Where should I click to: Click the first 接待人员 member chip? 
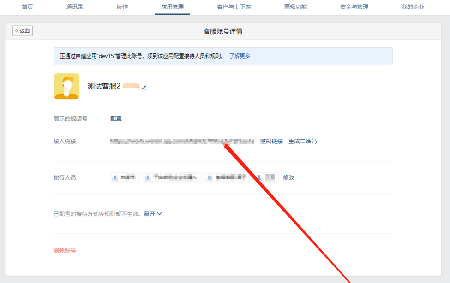[125, 177]
